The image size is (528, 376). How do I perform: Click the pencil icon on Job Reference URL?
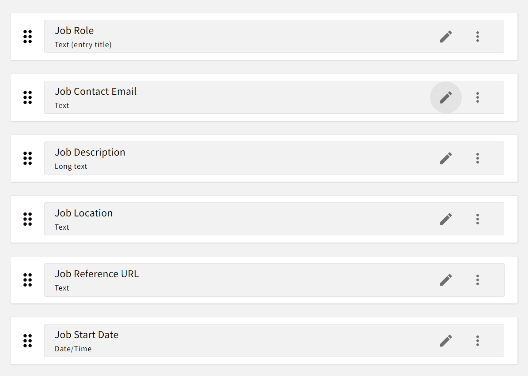tap(445, 279)
